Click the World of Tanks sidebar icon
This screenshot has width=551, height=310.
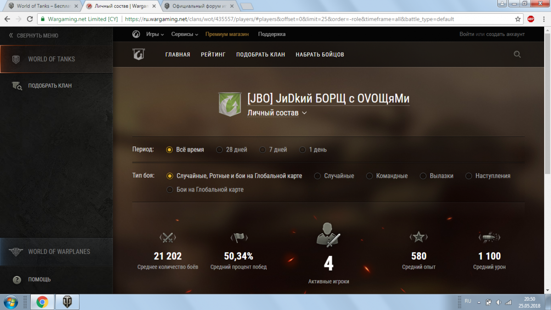tap(16, 59)
